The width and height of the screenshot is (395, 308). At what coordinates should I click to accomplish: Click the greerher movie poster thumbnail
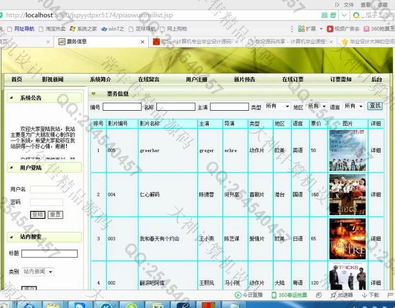(x=347, y=151)
